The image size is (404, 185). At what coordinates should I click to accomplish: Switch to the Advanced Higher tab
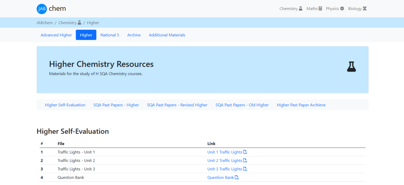[x=56, y=35]
